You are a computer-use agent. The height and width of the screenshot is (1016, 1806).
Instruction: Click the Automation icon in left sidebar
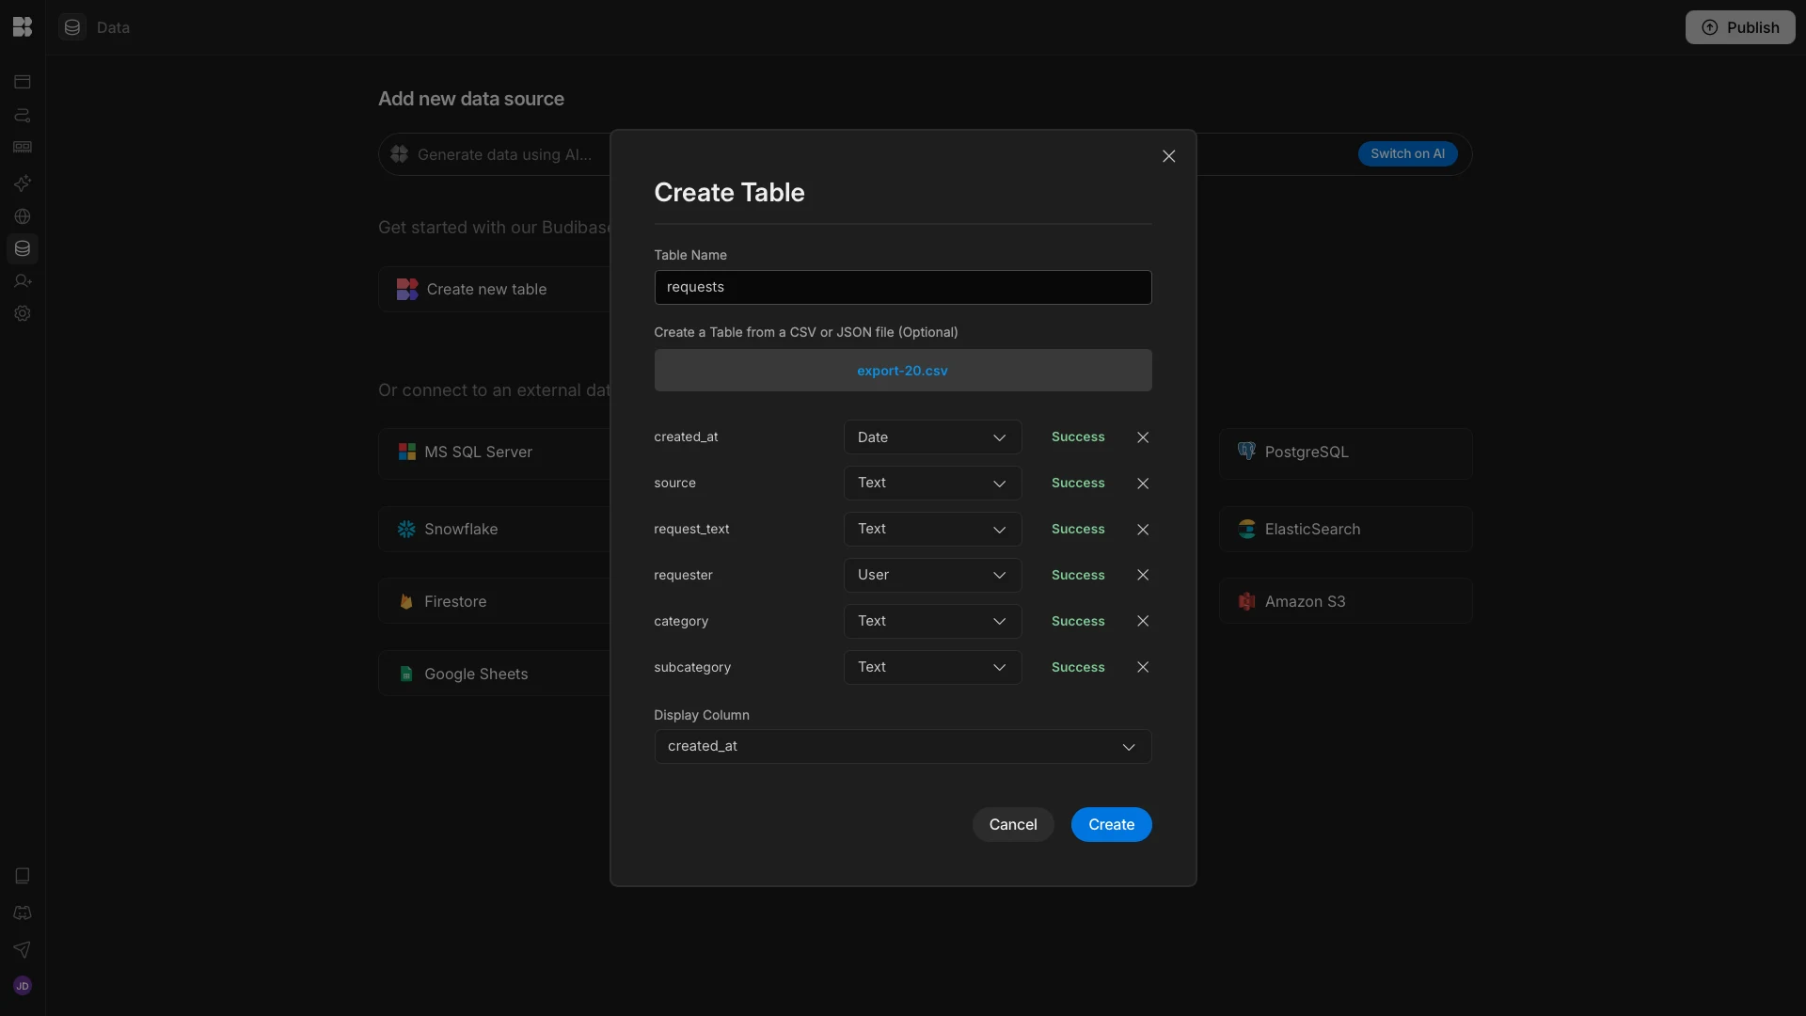(x=23, y=115)
